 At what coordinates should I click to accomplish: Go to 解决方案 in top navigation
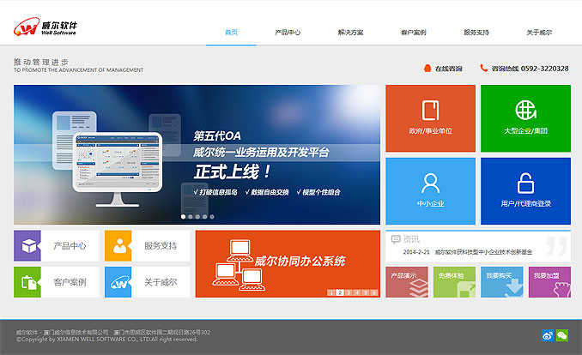tap(349, 33)
